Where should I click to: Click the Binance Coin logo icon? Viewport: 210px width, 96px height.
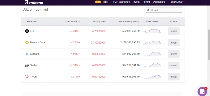click(x=27, y=43)
